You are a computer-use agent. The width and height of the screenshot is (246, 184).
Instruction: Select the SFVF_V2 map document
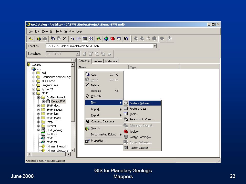[x=52, y=142]
